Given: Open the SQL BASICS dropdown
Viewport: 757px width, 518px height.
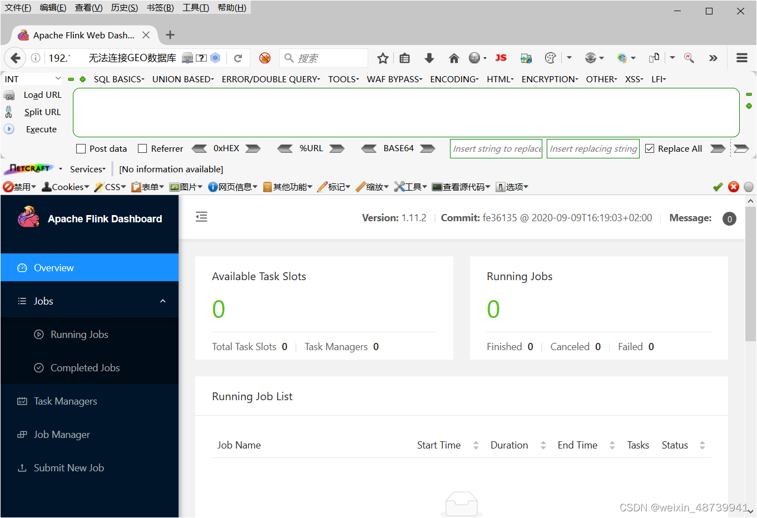Looking at the screenshot, I should 118,79.
